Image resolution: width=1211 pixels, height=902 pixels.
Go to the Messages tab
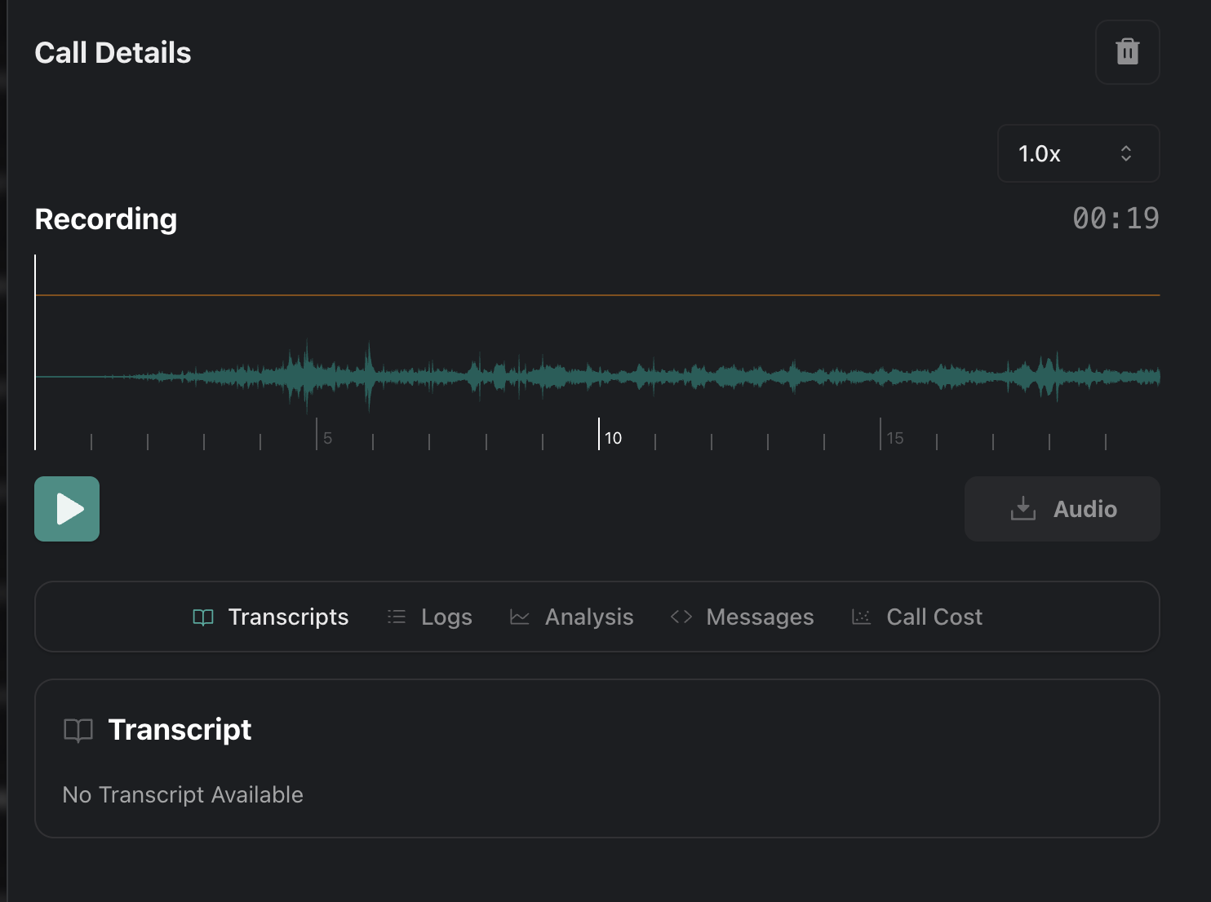pyautogui.click(x=760, y=617)
